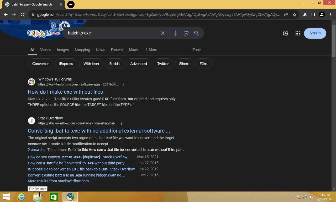Open Chrome tab search dropdown arrow

click(x=303, y=3)
